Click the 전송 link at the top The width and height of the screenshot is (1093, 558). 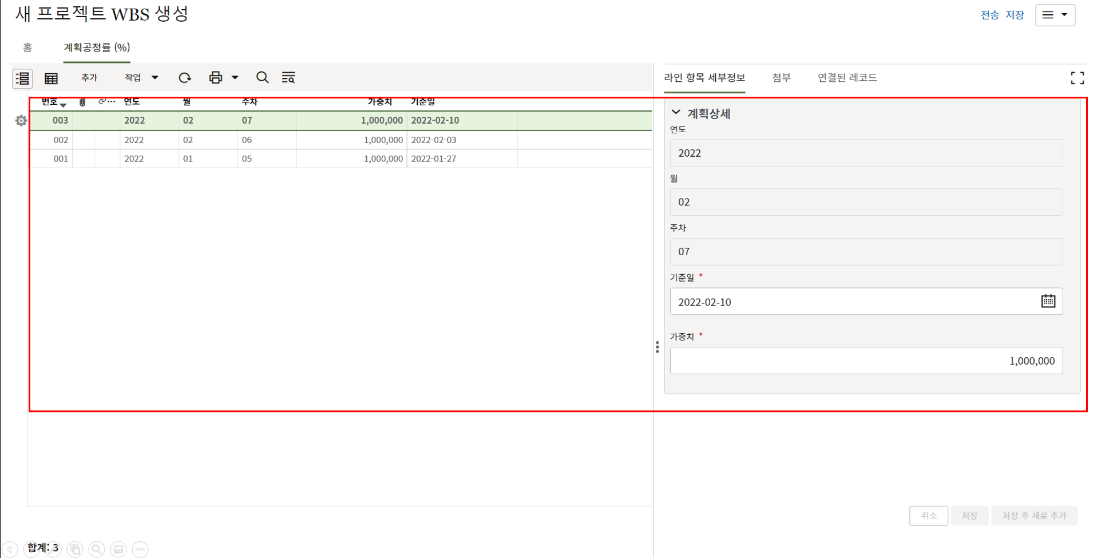(x=989, y=15)
